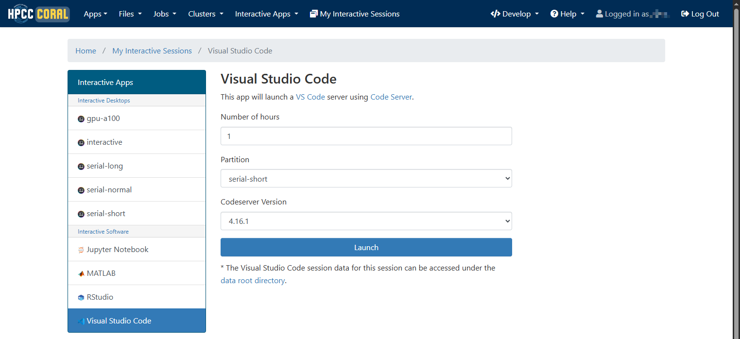Viewport: 740px width, 339px height.
Task: Click the Develop code brackets icon
Action: [496, 14]
